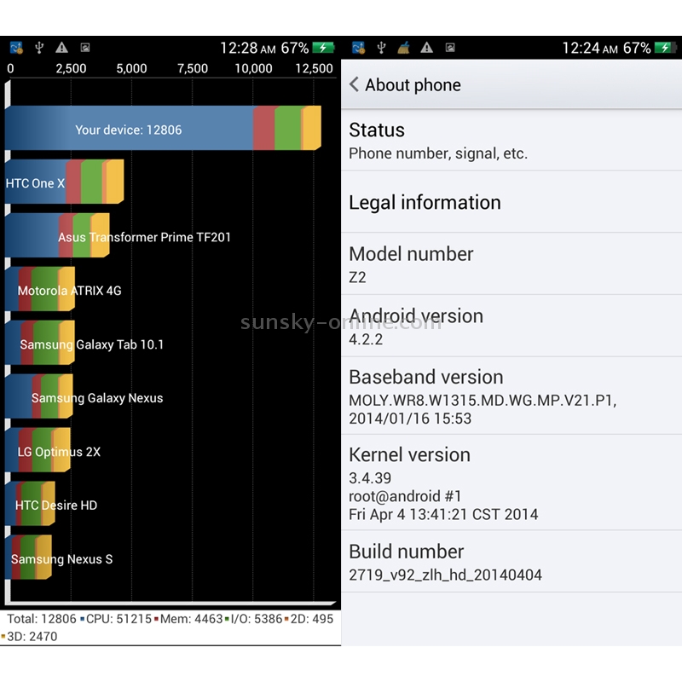Viewport: 682px width, 682px height.
Task: Tap the 12:24 AM clock
Action: 590,48
